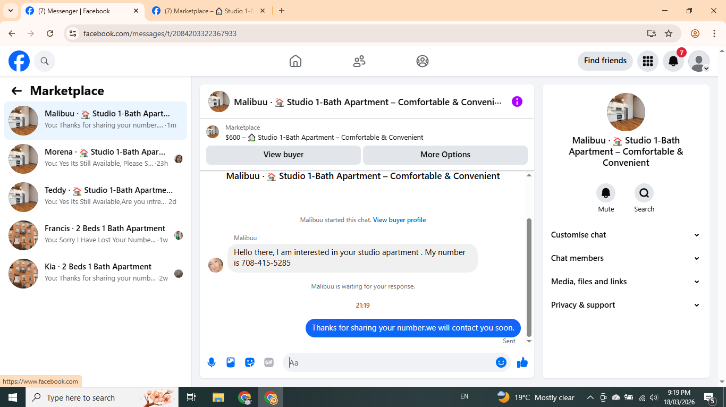Open a new browser tab
Screen dimensions: 726x407
[282, 11]
